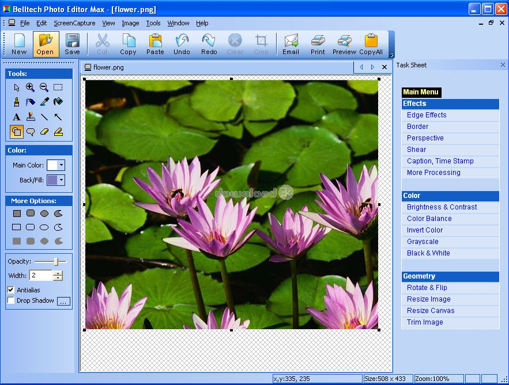The image size is (509, 385).
Task: Open Print Preview from the toolbar
Action: (x=344, y=44)
